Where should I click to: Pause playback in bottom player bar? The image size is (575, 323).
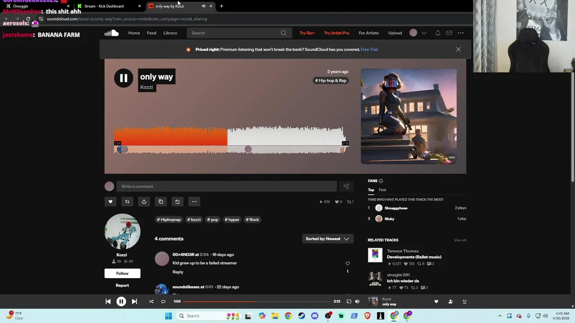click(x=121, y=301)
